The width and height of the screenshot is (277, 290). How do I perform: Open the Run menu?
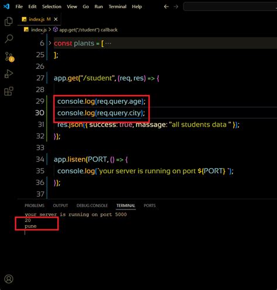pyautogui.click(x=99, y=6)
